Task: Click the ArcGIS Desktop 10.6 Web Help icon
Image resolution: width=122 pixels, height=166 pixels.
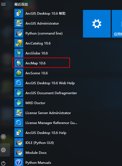Action: coord(19,83)
